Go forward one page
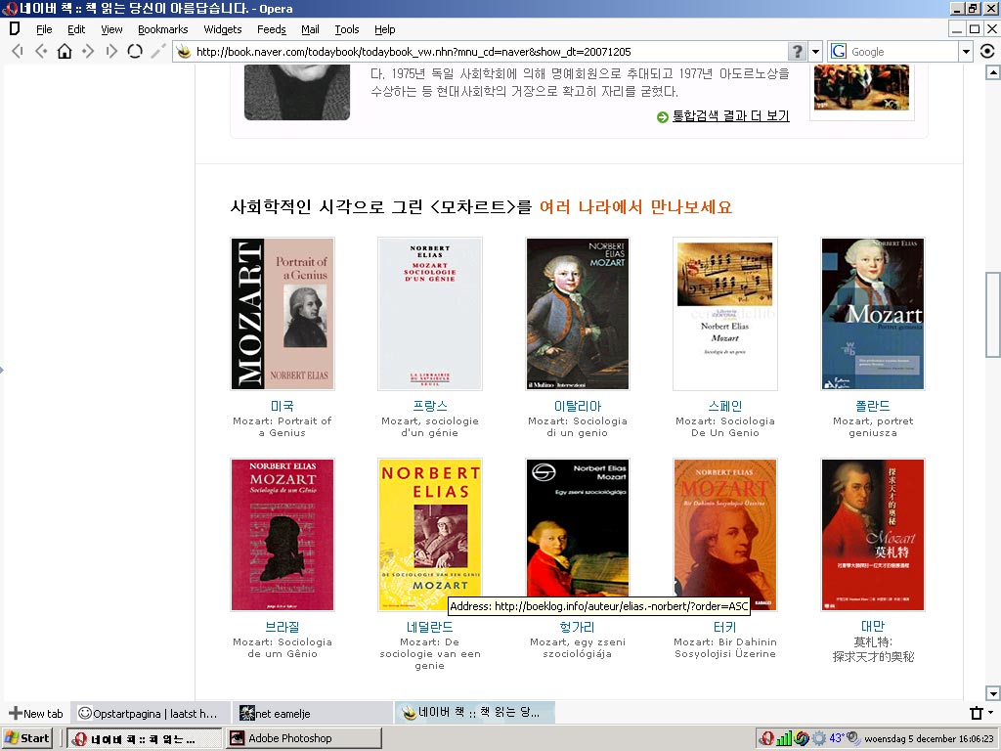 [88, 51]
